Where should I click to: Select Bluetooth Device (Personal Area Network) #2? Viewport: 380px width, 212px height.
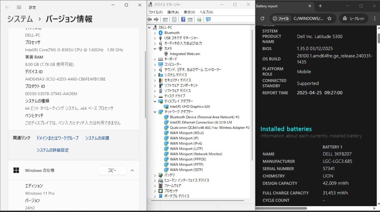205,117
